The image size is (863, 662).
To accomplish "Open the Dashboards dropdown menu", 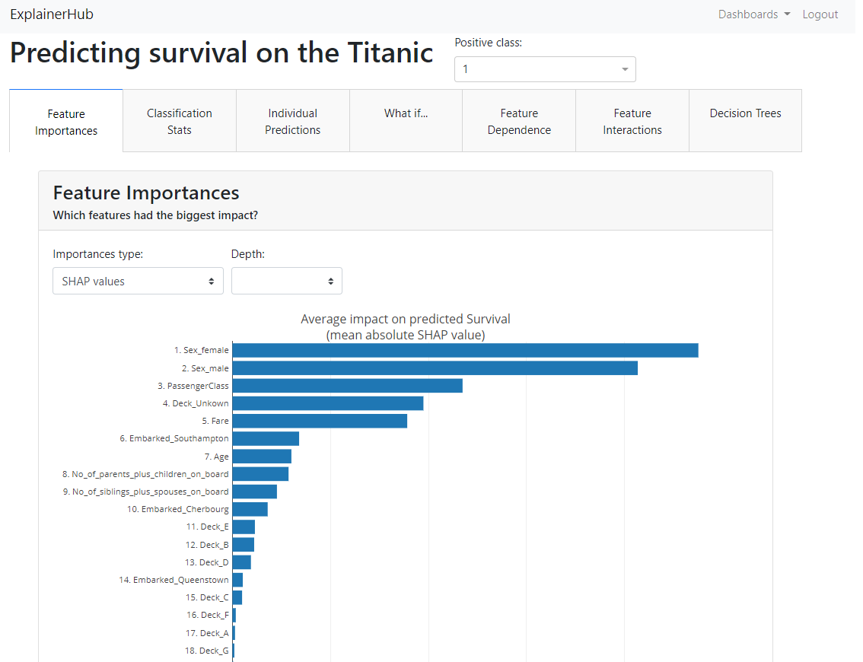I will [x=753, y=14].
